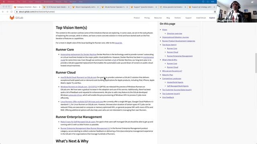Jump to What's Next & Why in sidebar
The width and height of the screenshot is (257, 144).
169,60
